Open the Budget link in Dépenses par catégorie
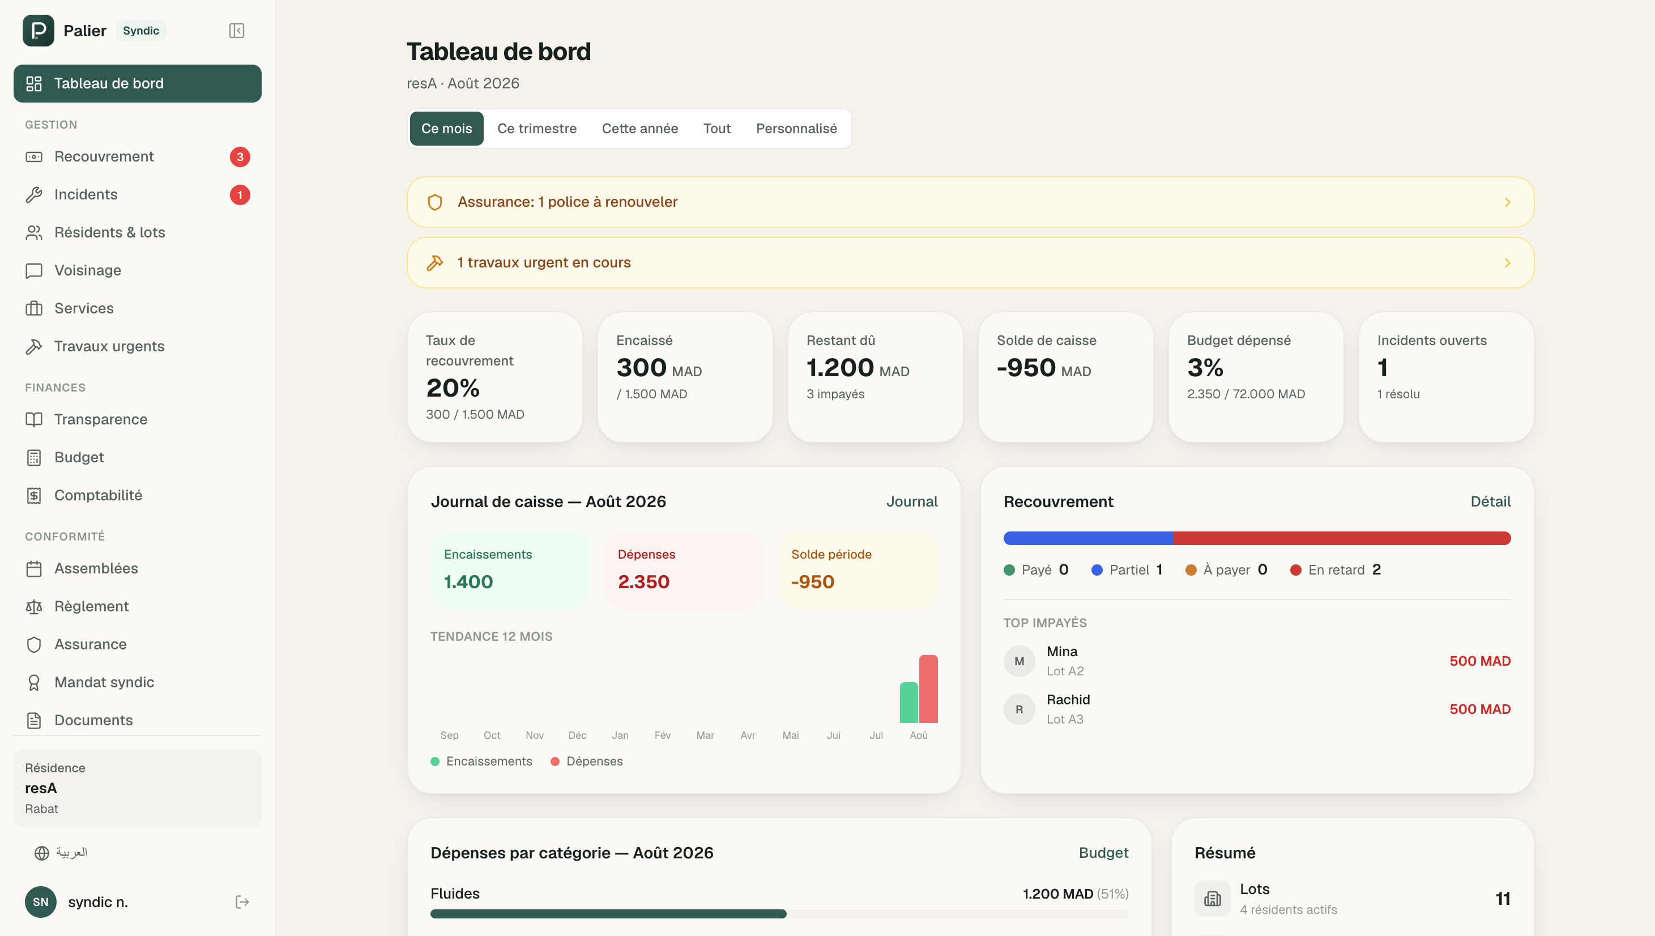Image resolution: width=1655 pixels, height=936 pixels. click(1103, 853)
